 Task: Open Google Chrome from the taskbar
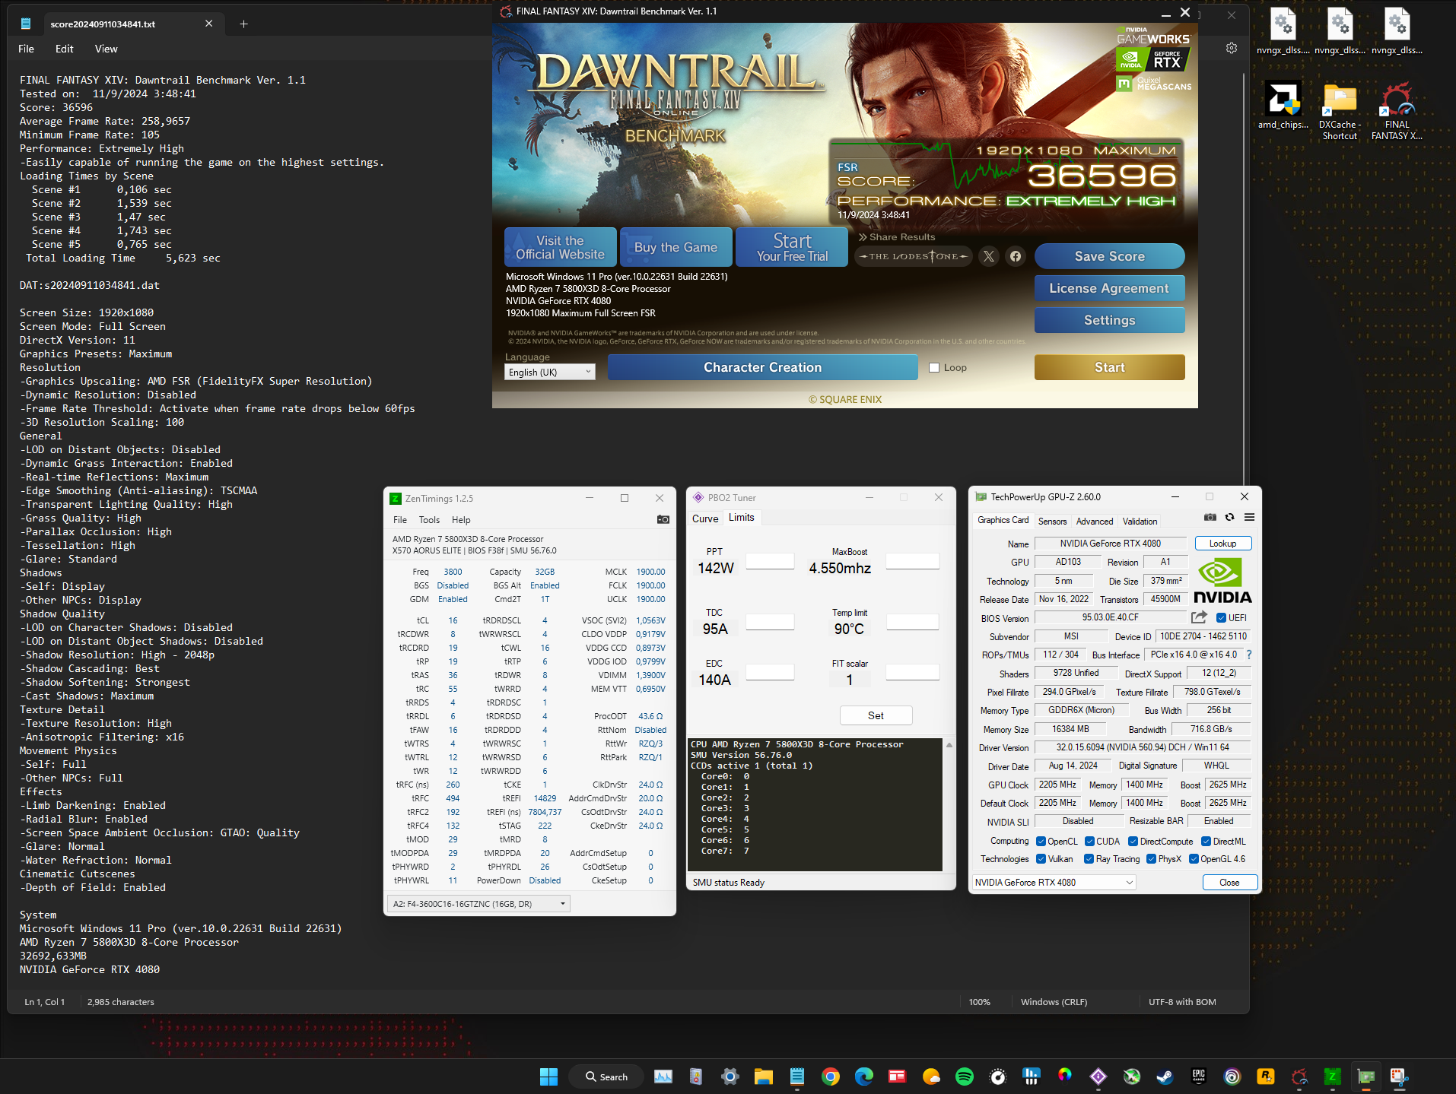[x=831, y=1077]
